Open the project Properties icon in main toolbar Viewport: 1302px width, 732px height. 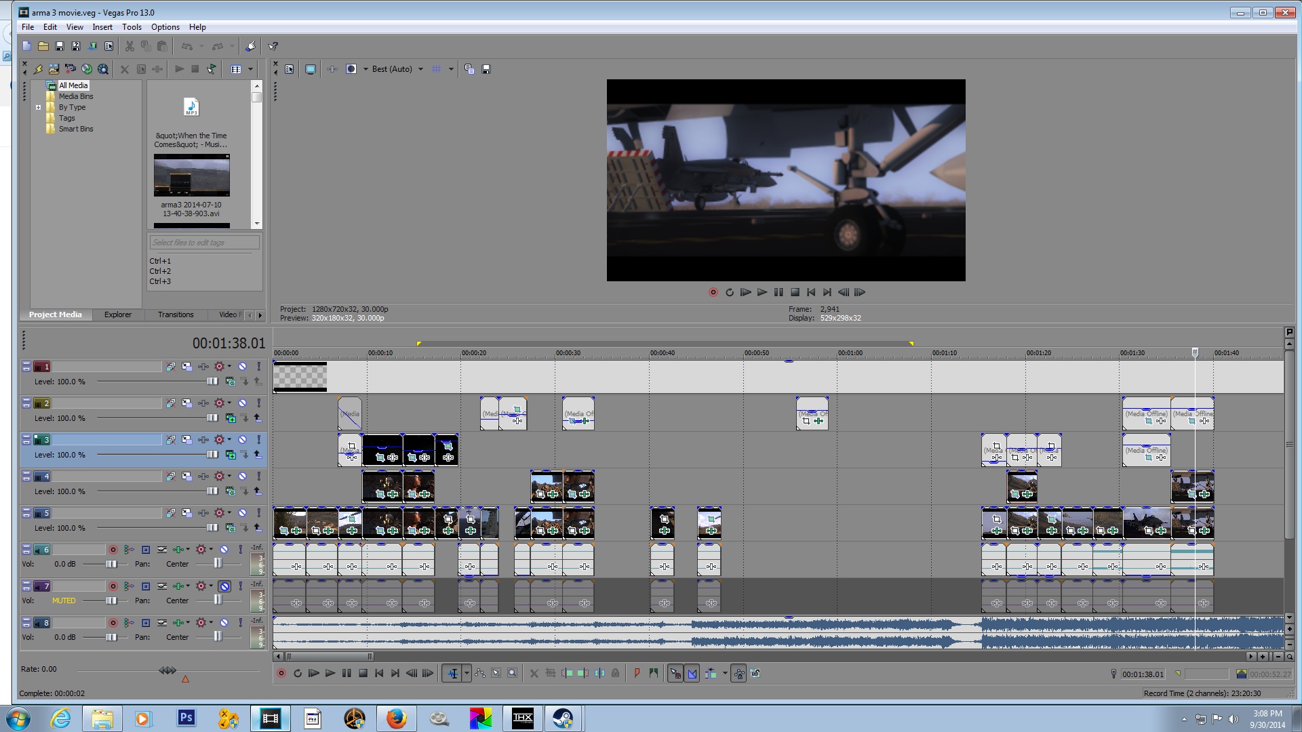tap(108, 46)
